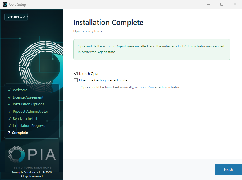Minimize the Opia Setup window
Image resolution: width=242 pixels, height=180 pixels.
point(209,4)
